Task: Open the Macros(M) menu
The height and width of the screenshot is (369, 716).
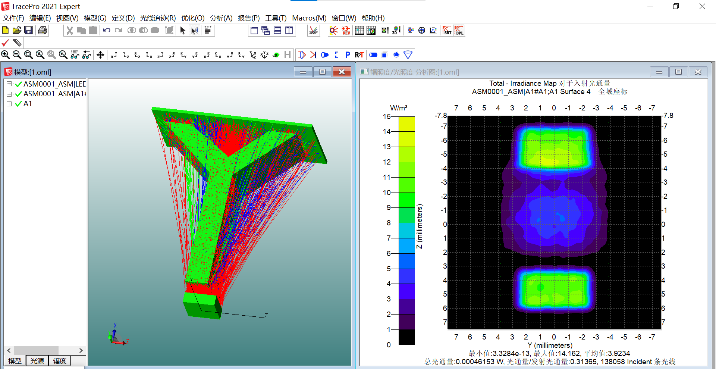Action: (309, 18)
